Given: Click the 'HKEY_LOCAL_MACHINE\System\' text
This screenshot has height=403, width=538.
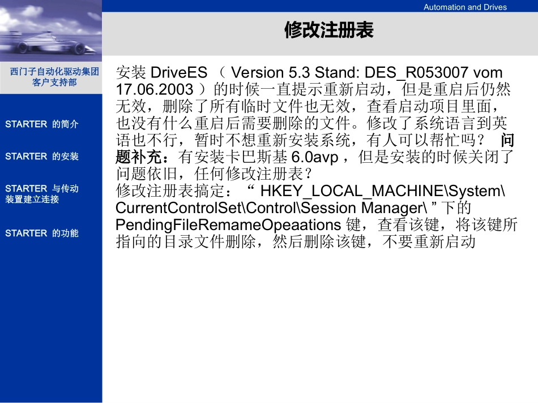Looking at the screenshot, I should [x=383, y=191].
